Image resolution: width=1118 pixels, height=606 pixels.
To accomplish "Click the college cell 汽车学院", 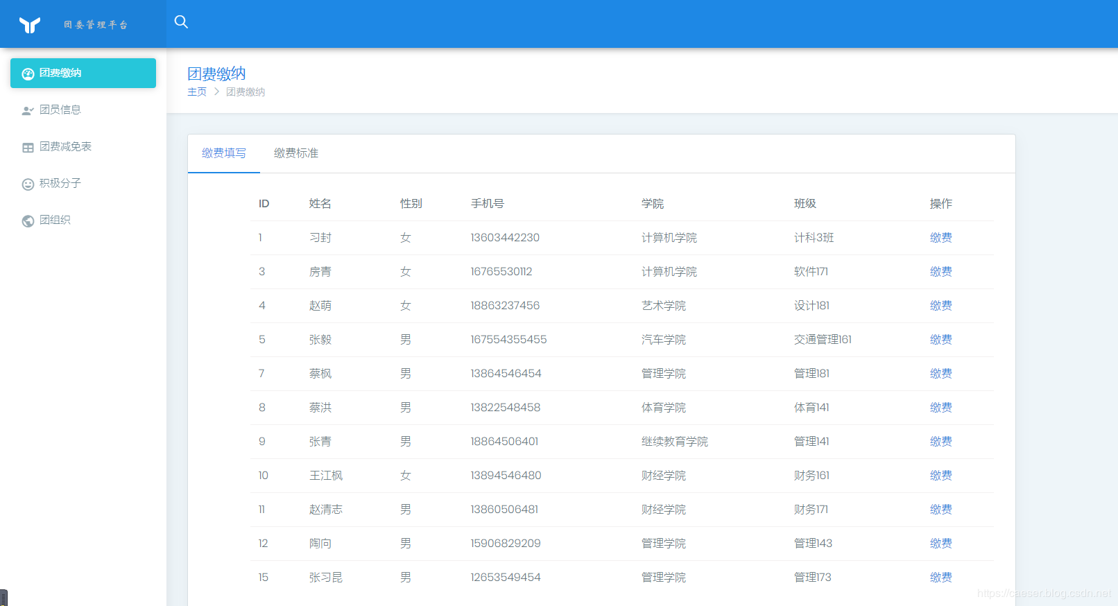I will click(664, 340).
